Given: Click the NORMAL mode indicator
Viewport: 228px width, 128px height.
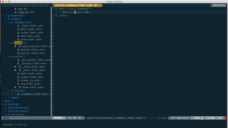Looking at the screenshot, I should (58, 118).
